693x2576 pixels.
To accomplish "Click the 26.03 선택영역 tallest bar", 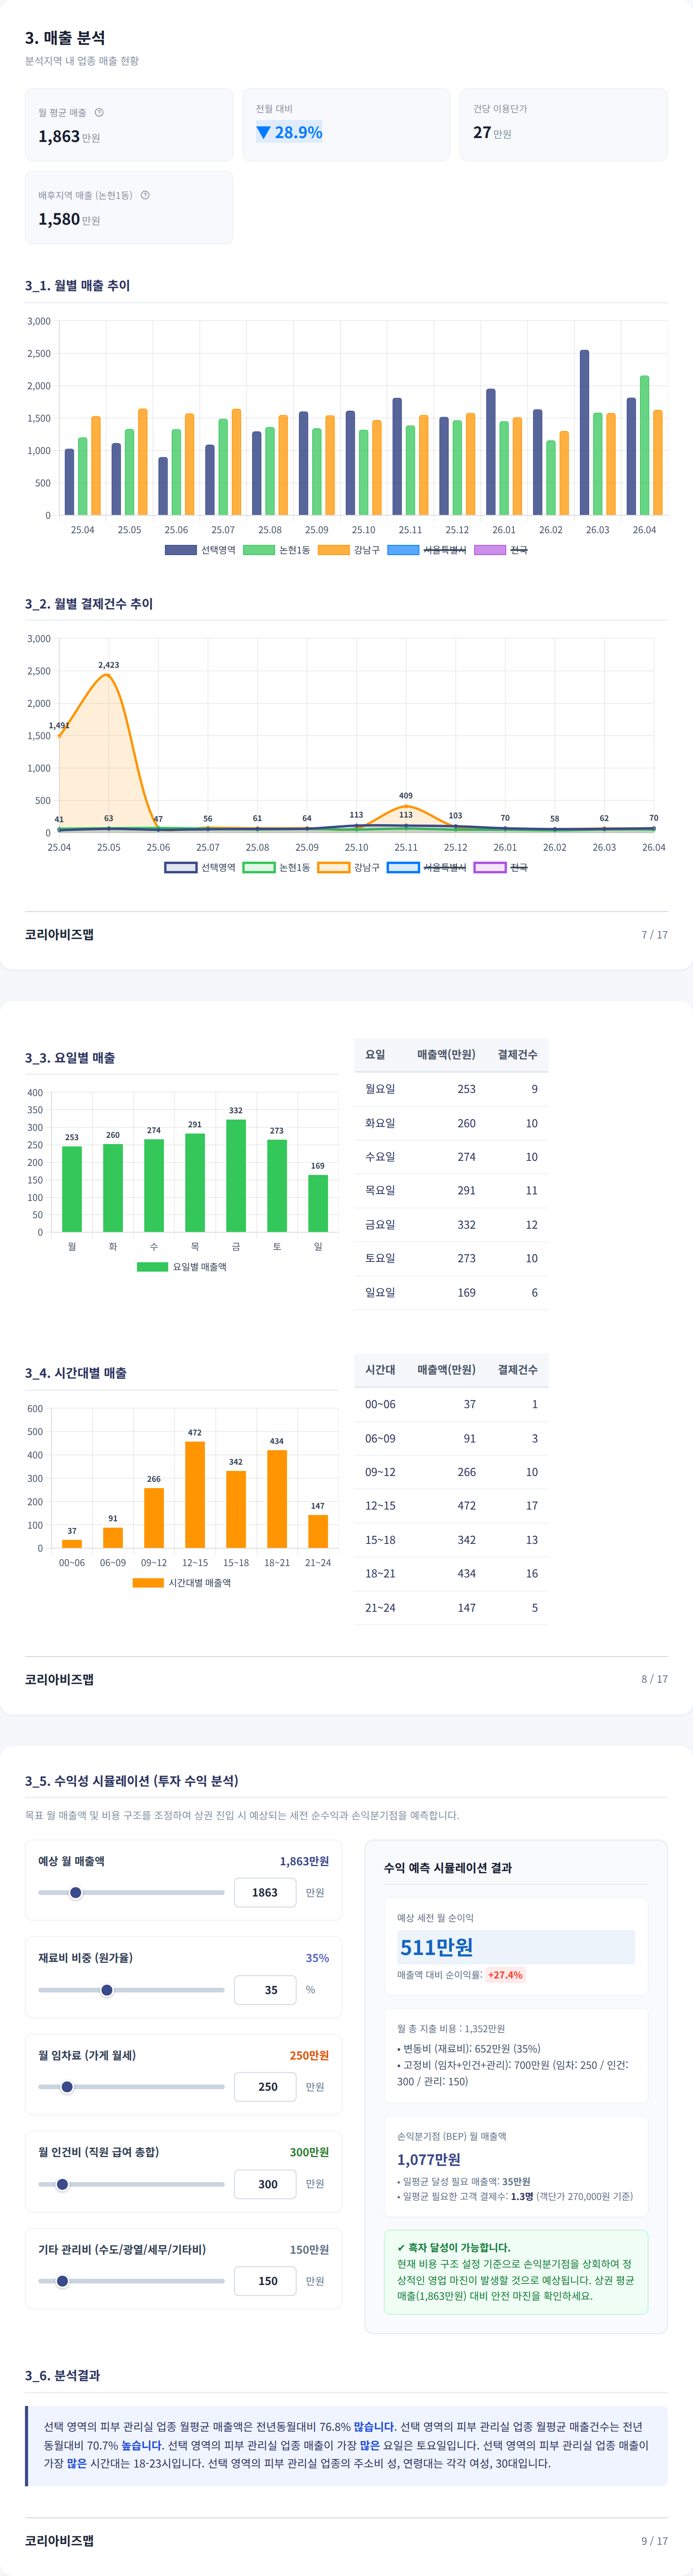I will (x=584, y=432).
